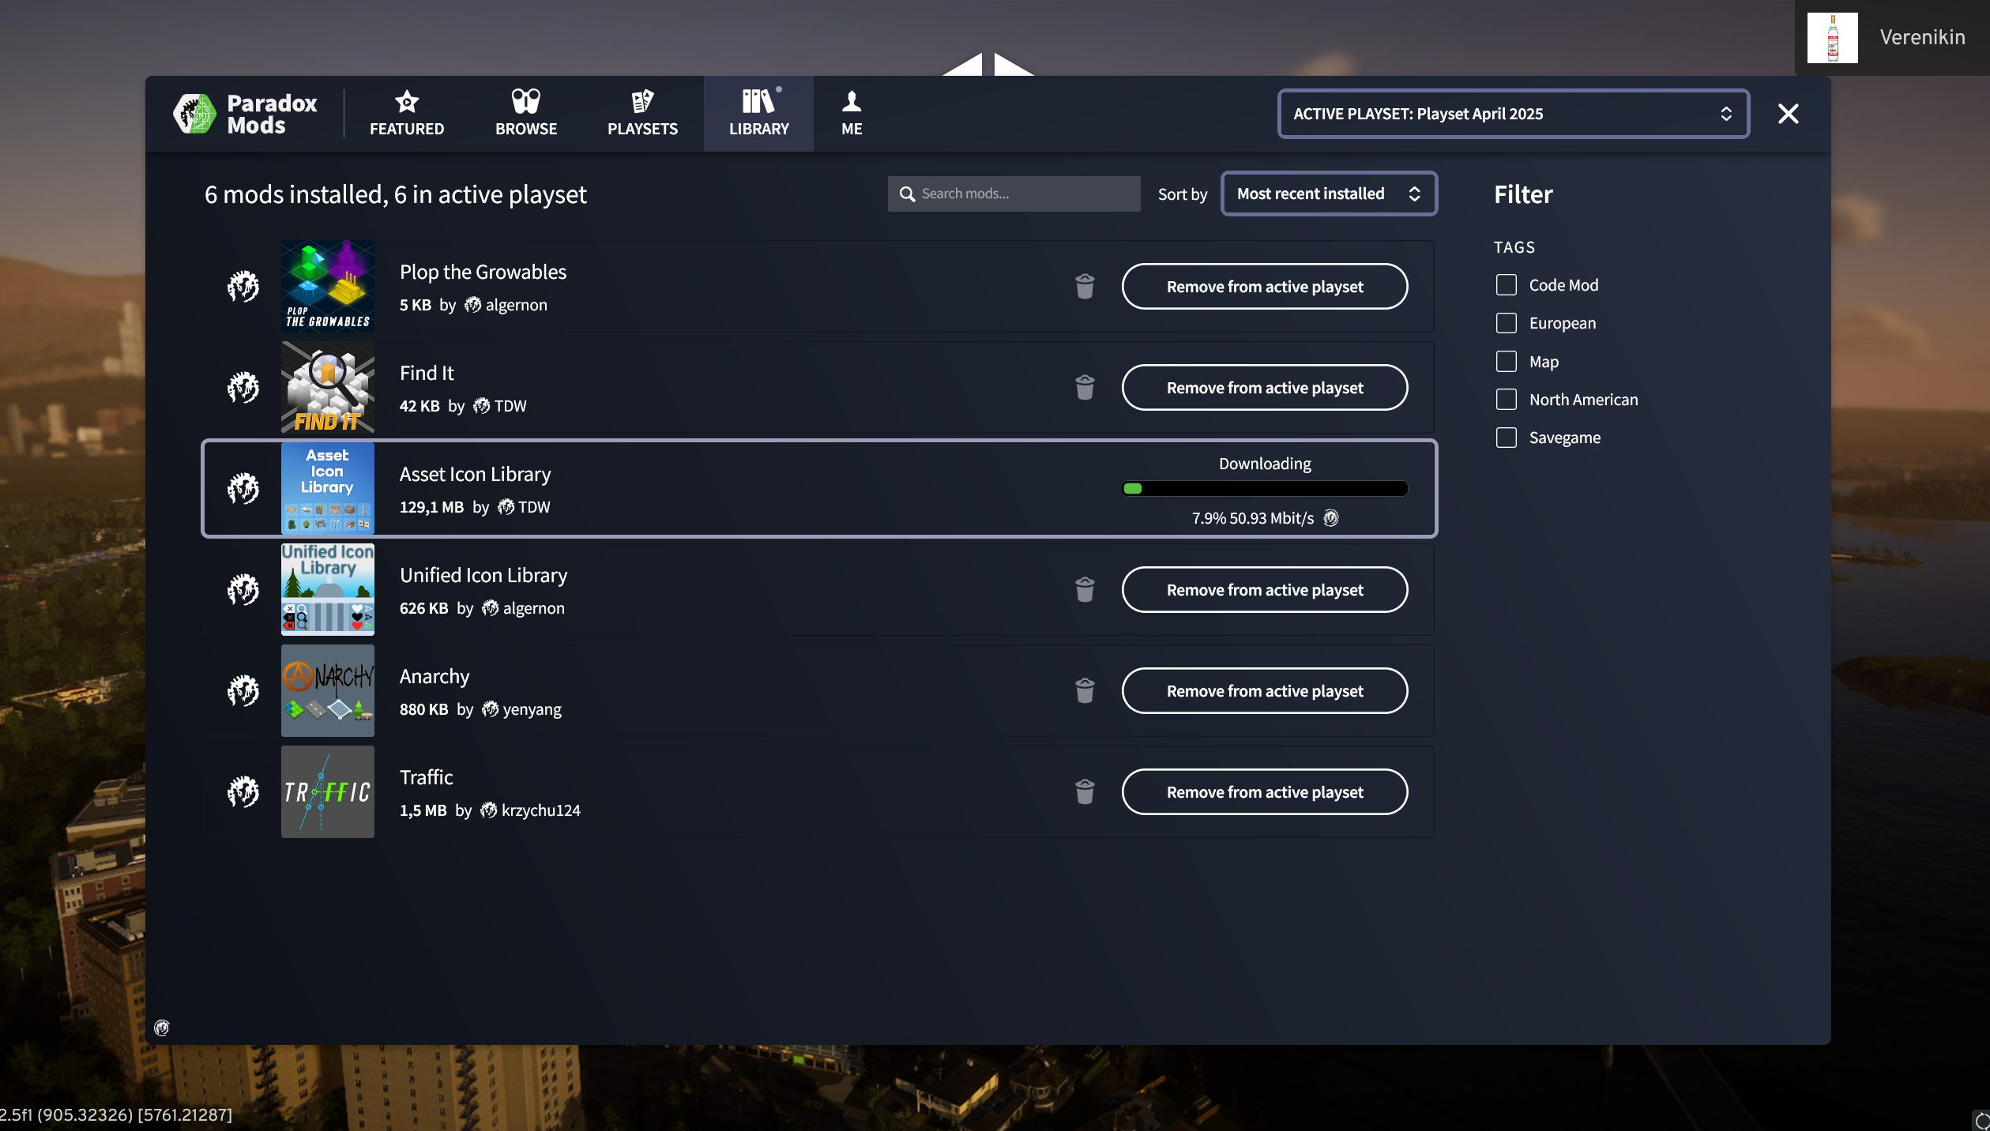Screen dimensions: 1990x1131
Task: Remove Unified Icon Library from active playset
Action: tap(1264, 589)
